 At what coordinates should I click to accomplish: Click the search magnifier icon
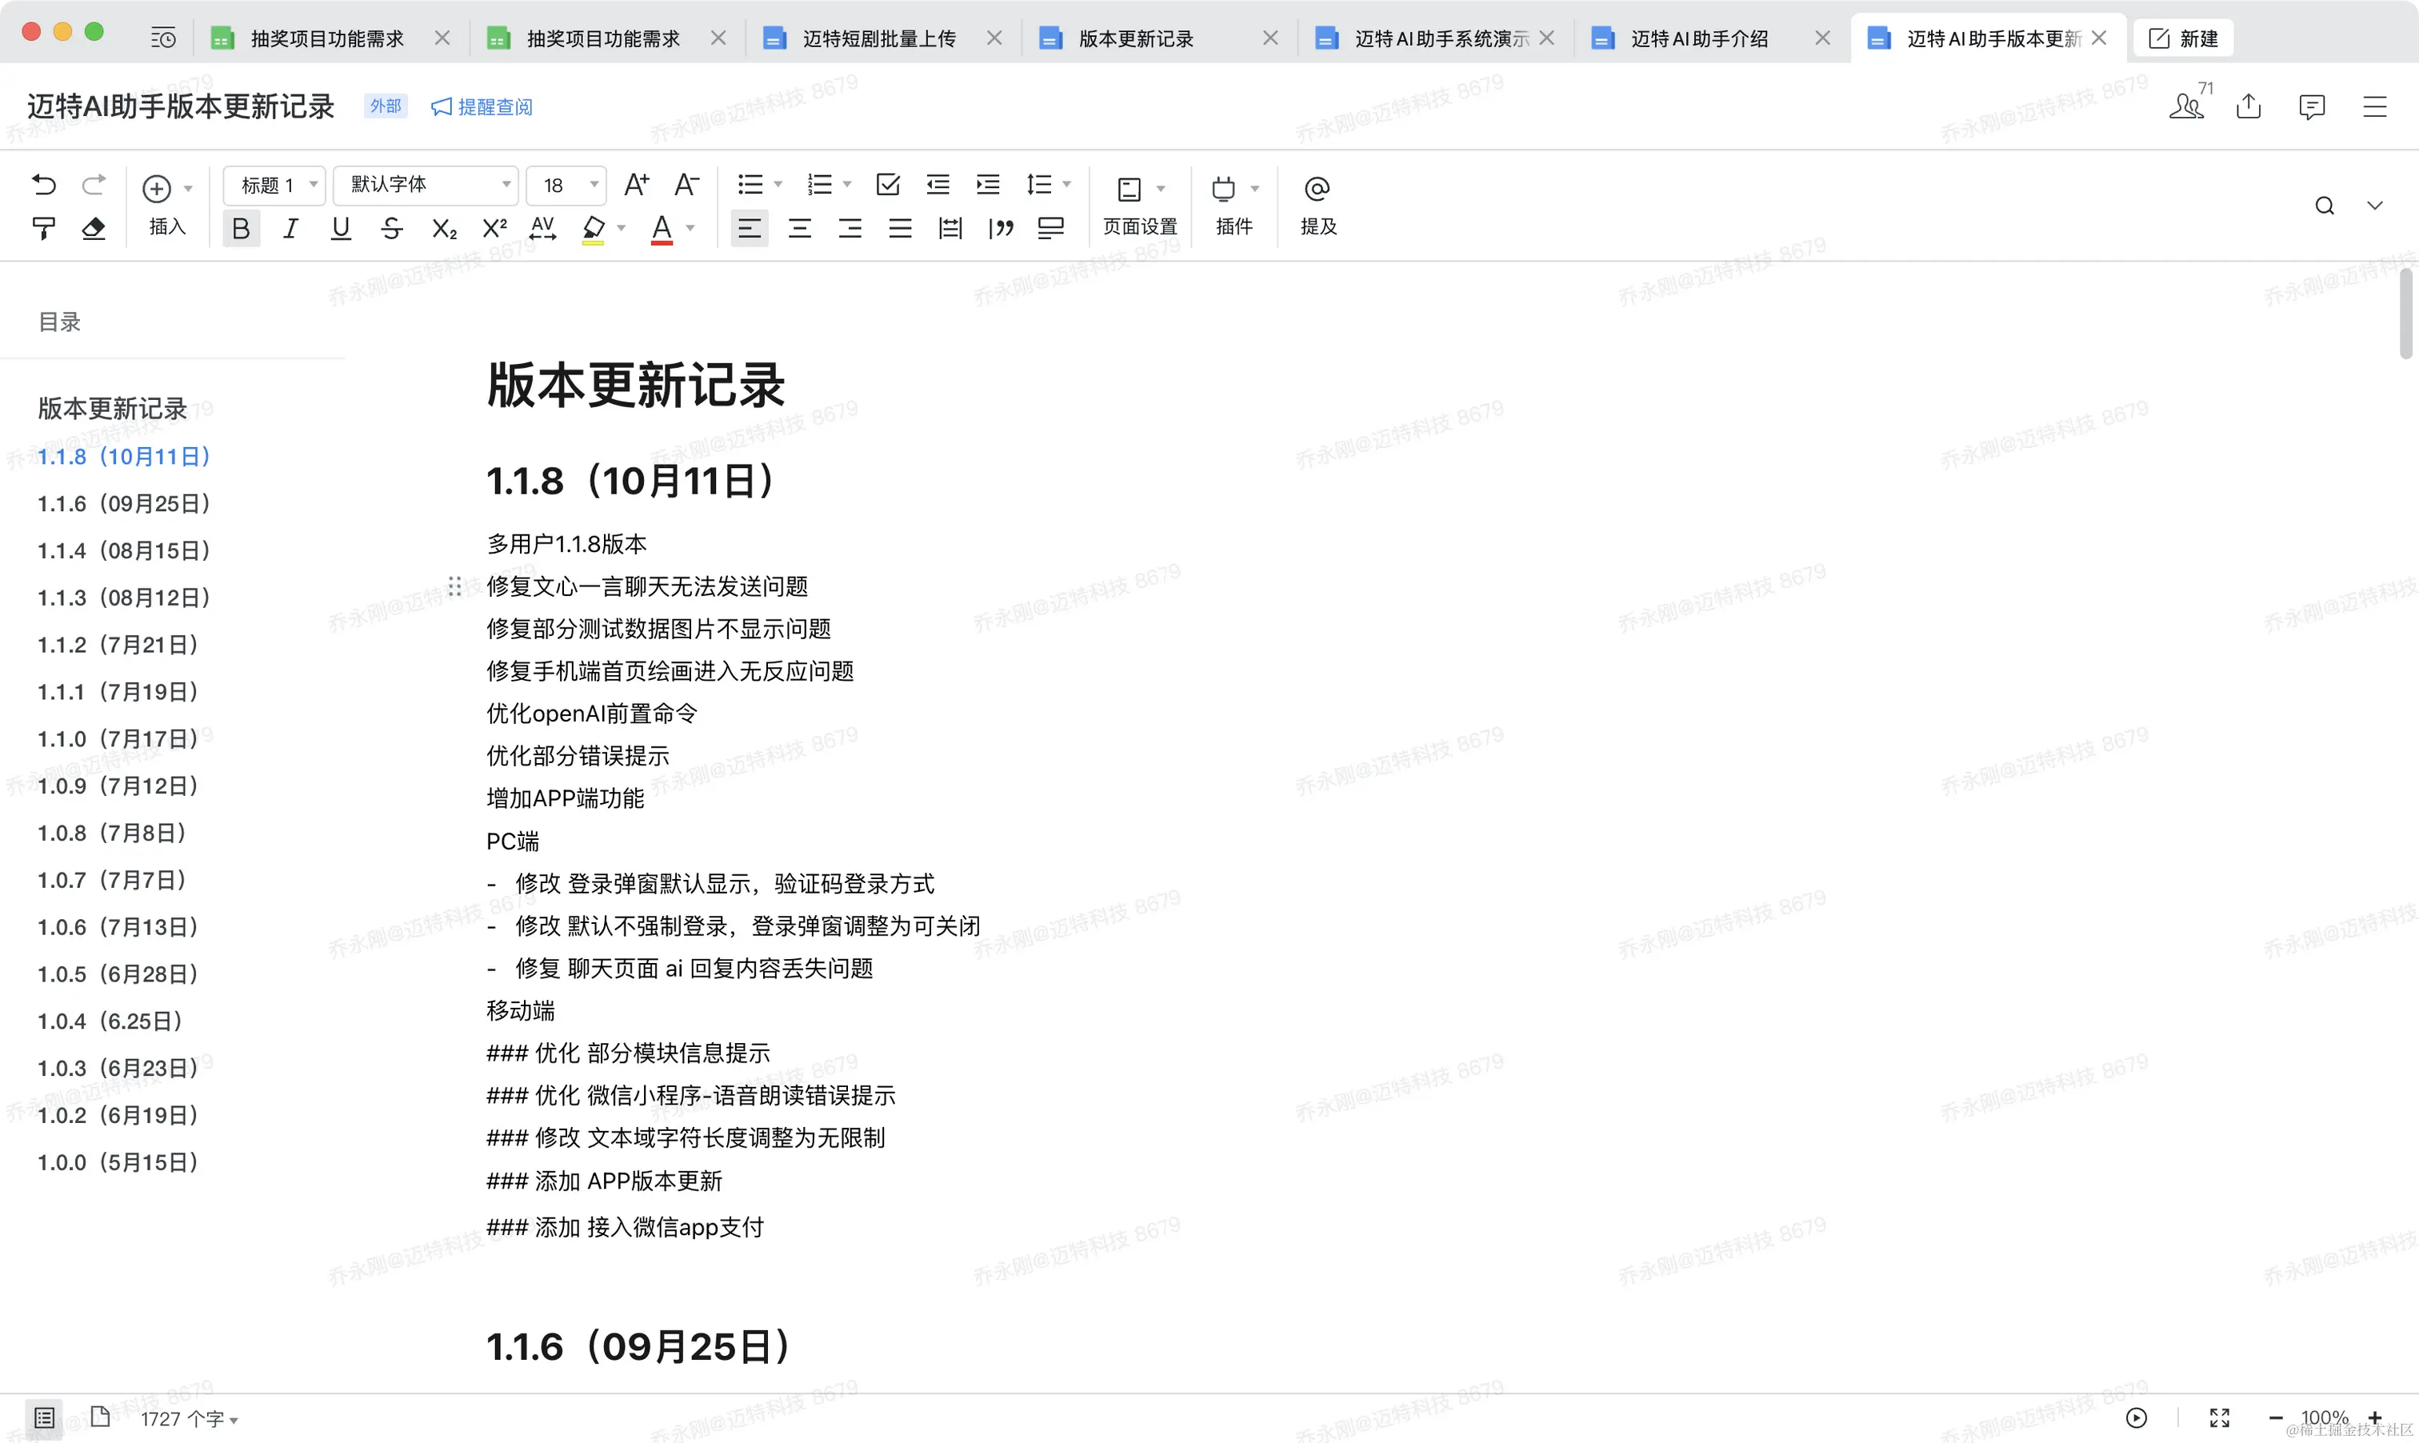coord(2324,205)
